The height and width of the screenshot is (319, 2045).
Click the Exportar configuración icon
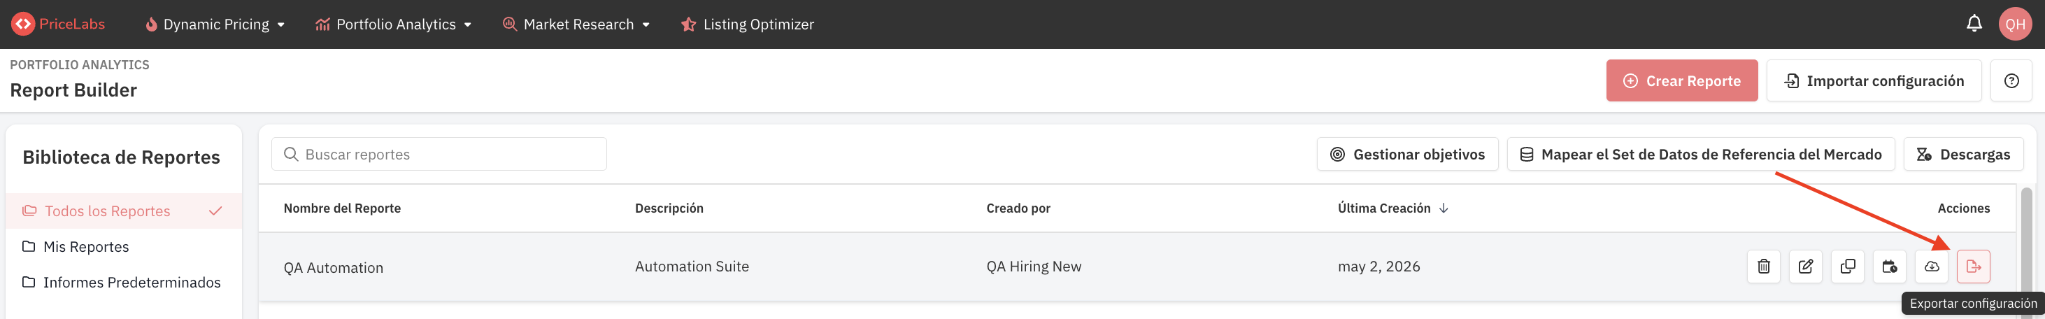pyautogui.click(x=1974, y=267)
